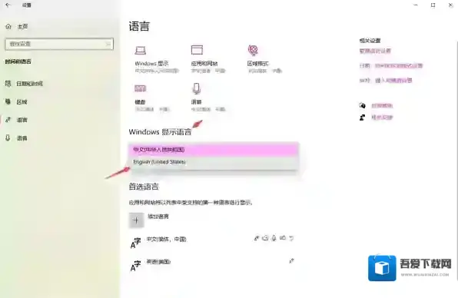This screenshot has height=298, width=458.
Task: Open the first link under 相关设置
Action: (x=375, y=51)
